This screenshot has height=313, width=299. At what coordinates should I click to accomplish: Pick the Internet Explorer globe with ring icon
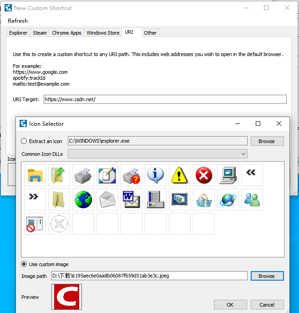(228, 200)
